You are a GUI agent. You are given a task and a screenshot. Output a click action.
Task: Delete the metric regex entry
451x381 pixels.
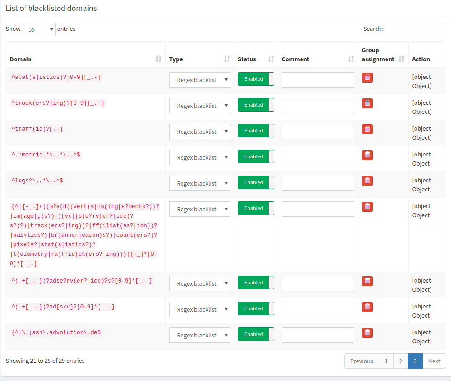367,155
